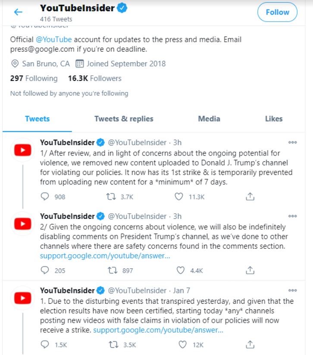
Task: Like the Jan 7 tweet with 12K likes
Action: click(182, 345)
